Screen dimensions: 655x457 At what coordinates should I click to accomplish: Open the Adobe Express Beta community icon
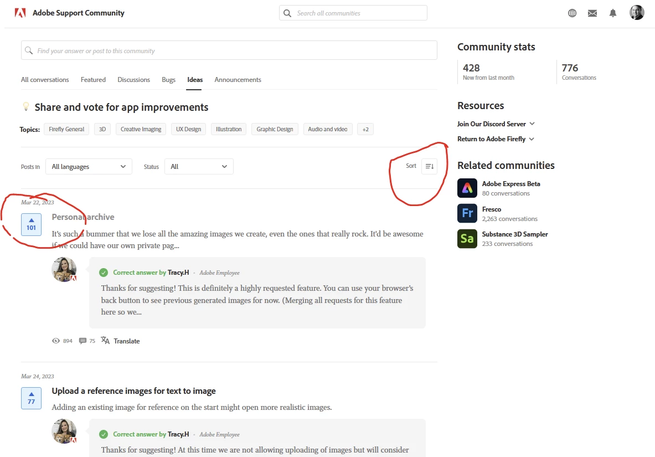[x=467, y=188]
